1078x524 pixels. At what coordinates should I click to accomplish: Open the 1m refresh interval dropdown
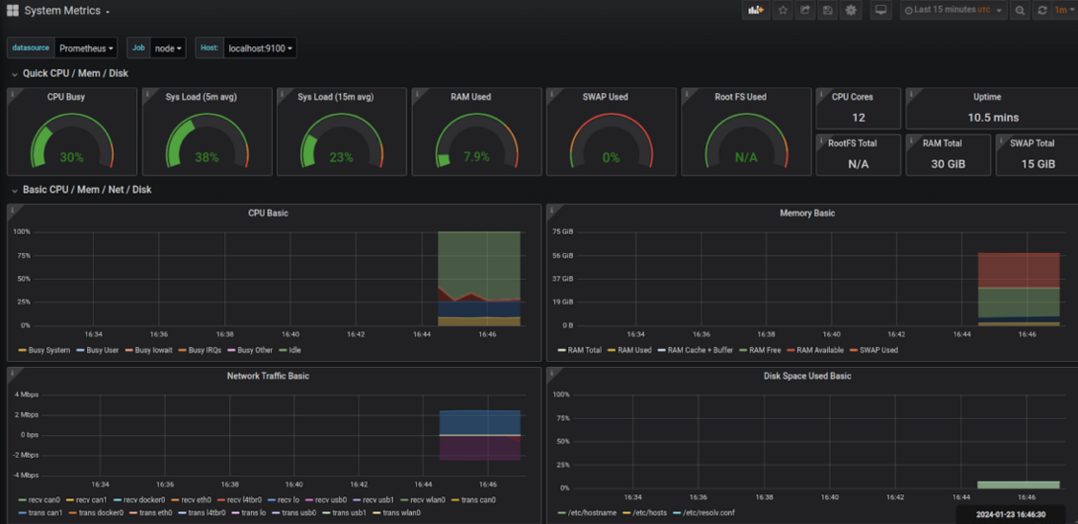[x=1065, y=11]
